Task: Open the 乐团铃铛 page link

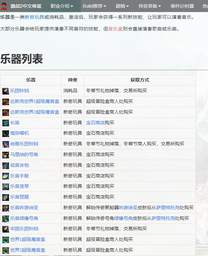Action: pos(19,91)
